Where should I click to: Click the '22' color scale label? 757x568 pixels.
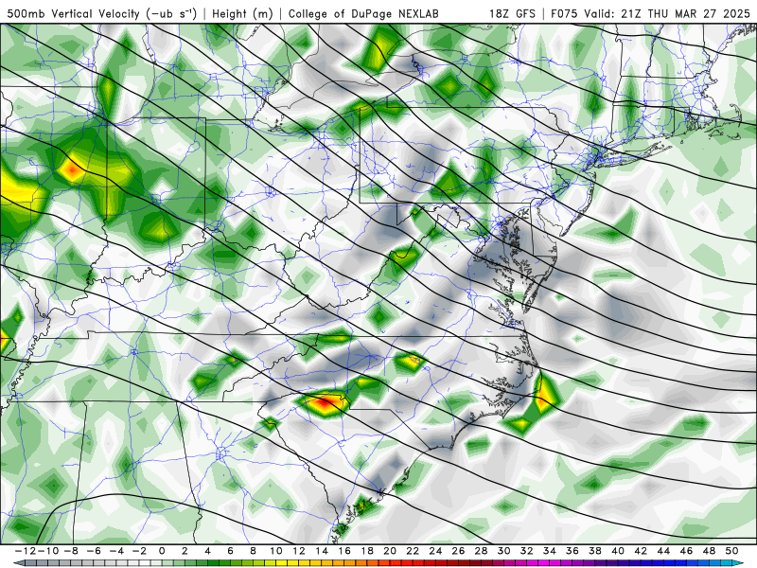tap(413, 551)
